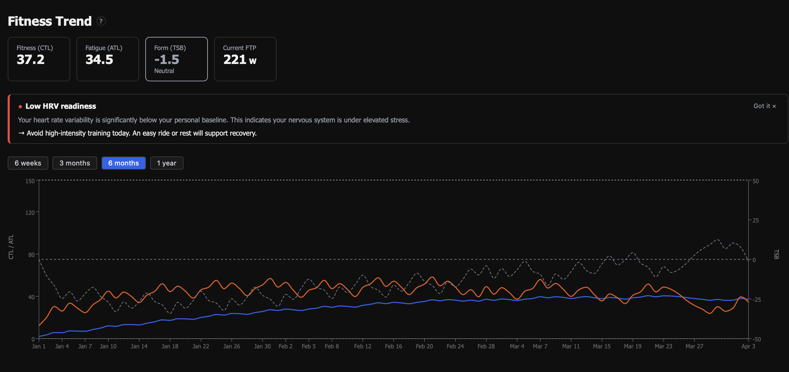Select the Fitness (CTL) stat card
The image size is (789, 372).
coord(39,59)
